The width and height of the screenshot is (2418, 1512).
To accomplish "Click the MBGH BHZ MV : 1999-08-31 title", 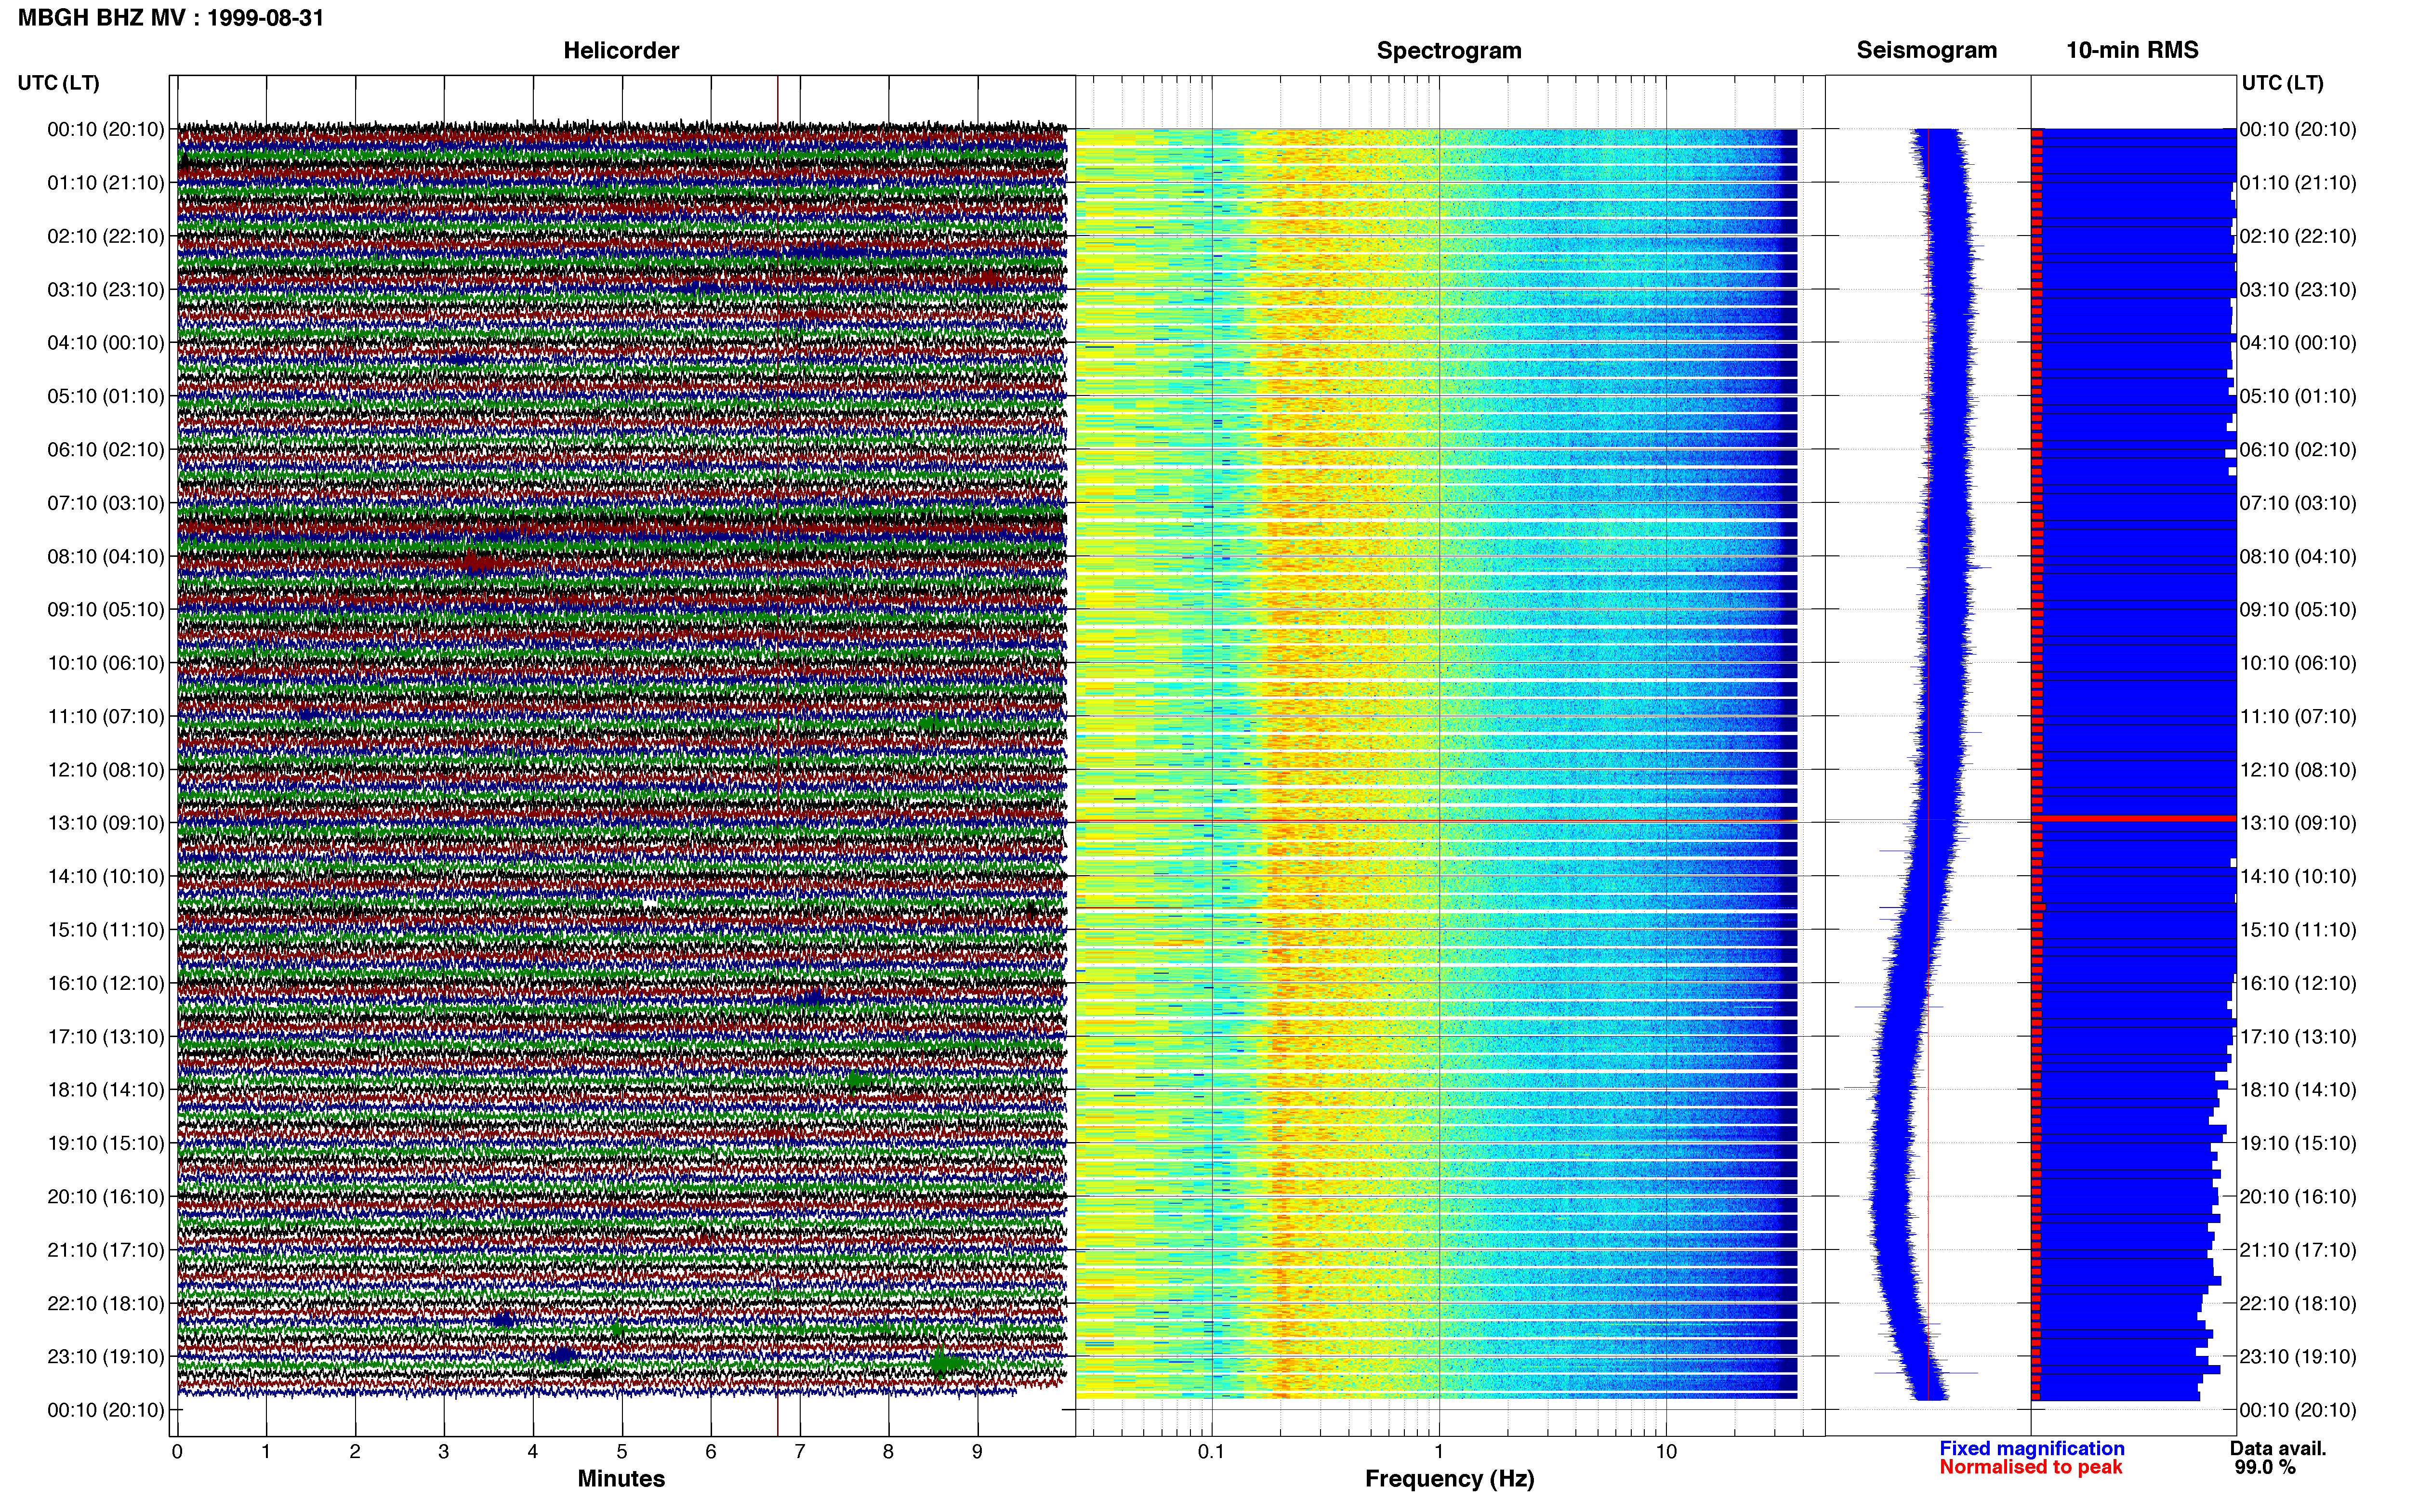I will point(171,18).
